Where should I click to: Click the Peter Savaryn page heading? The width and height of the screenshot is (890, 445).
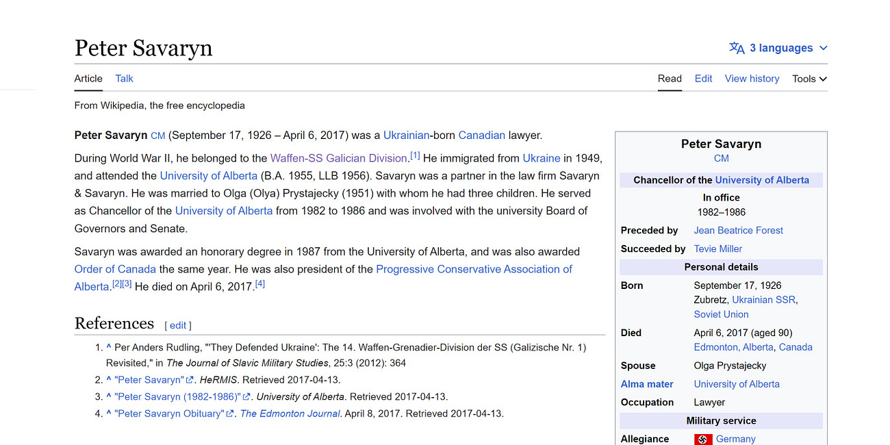tap(144, 48)
